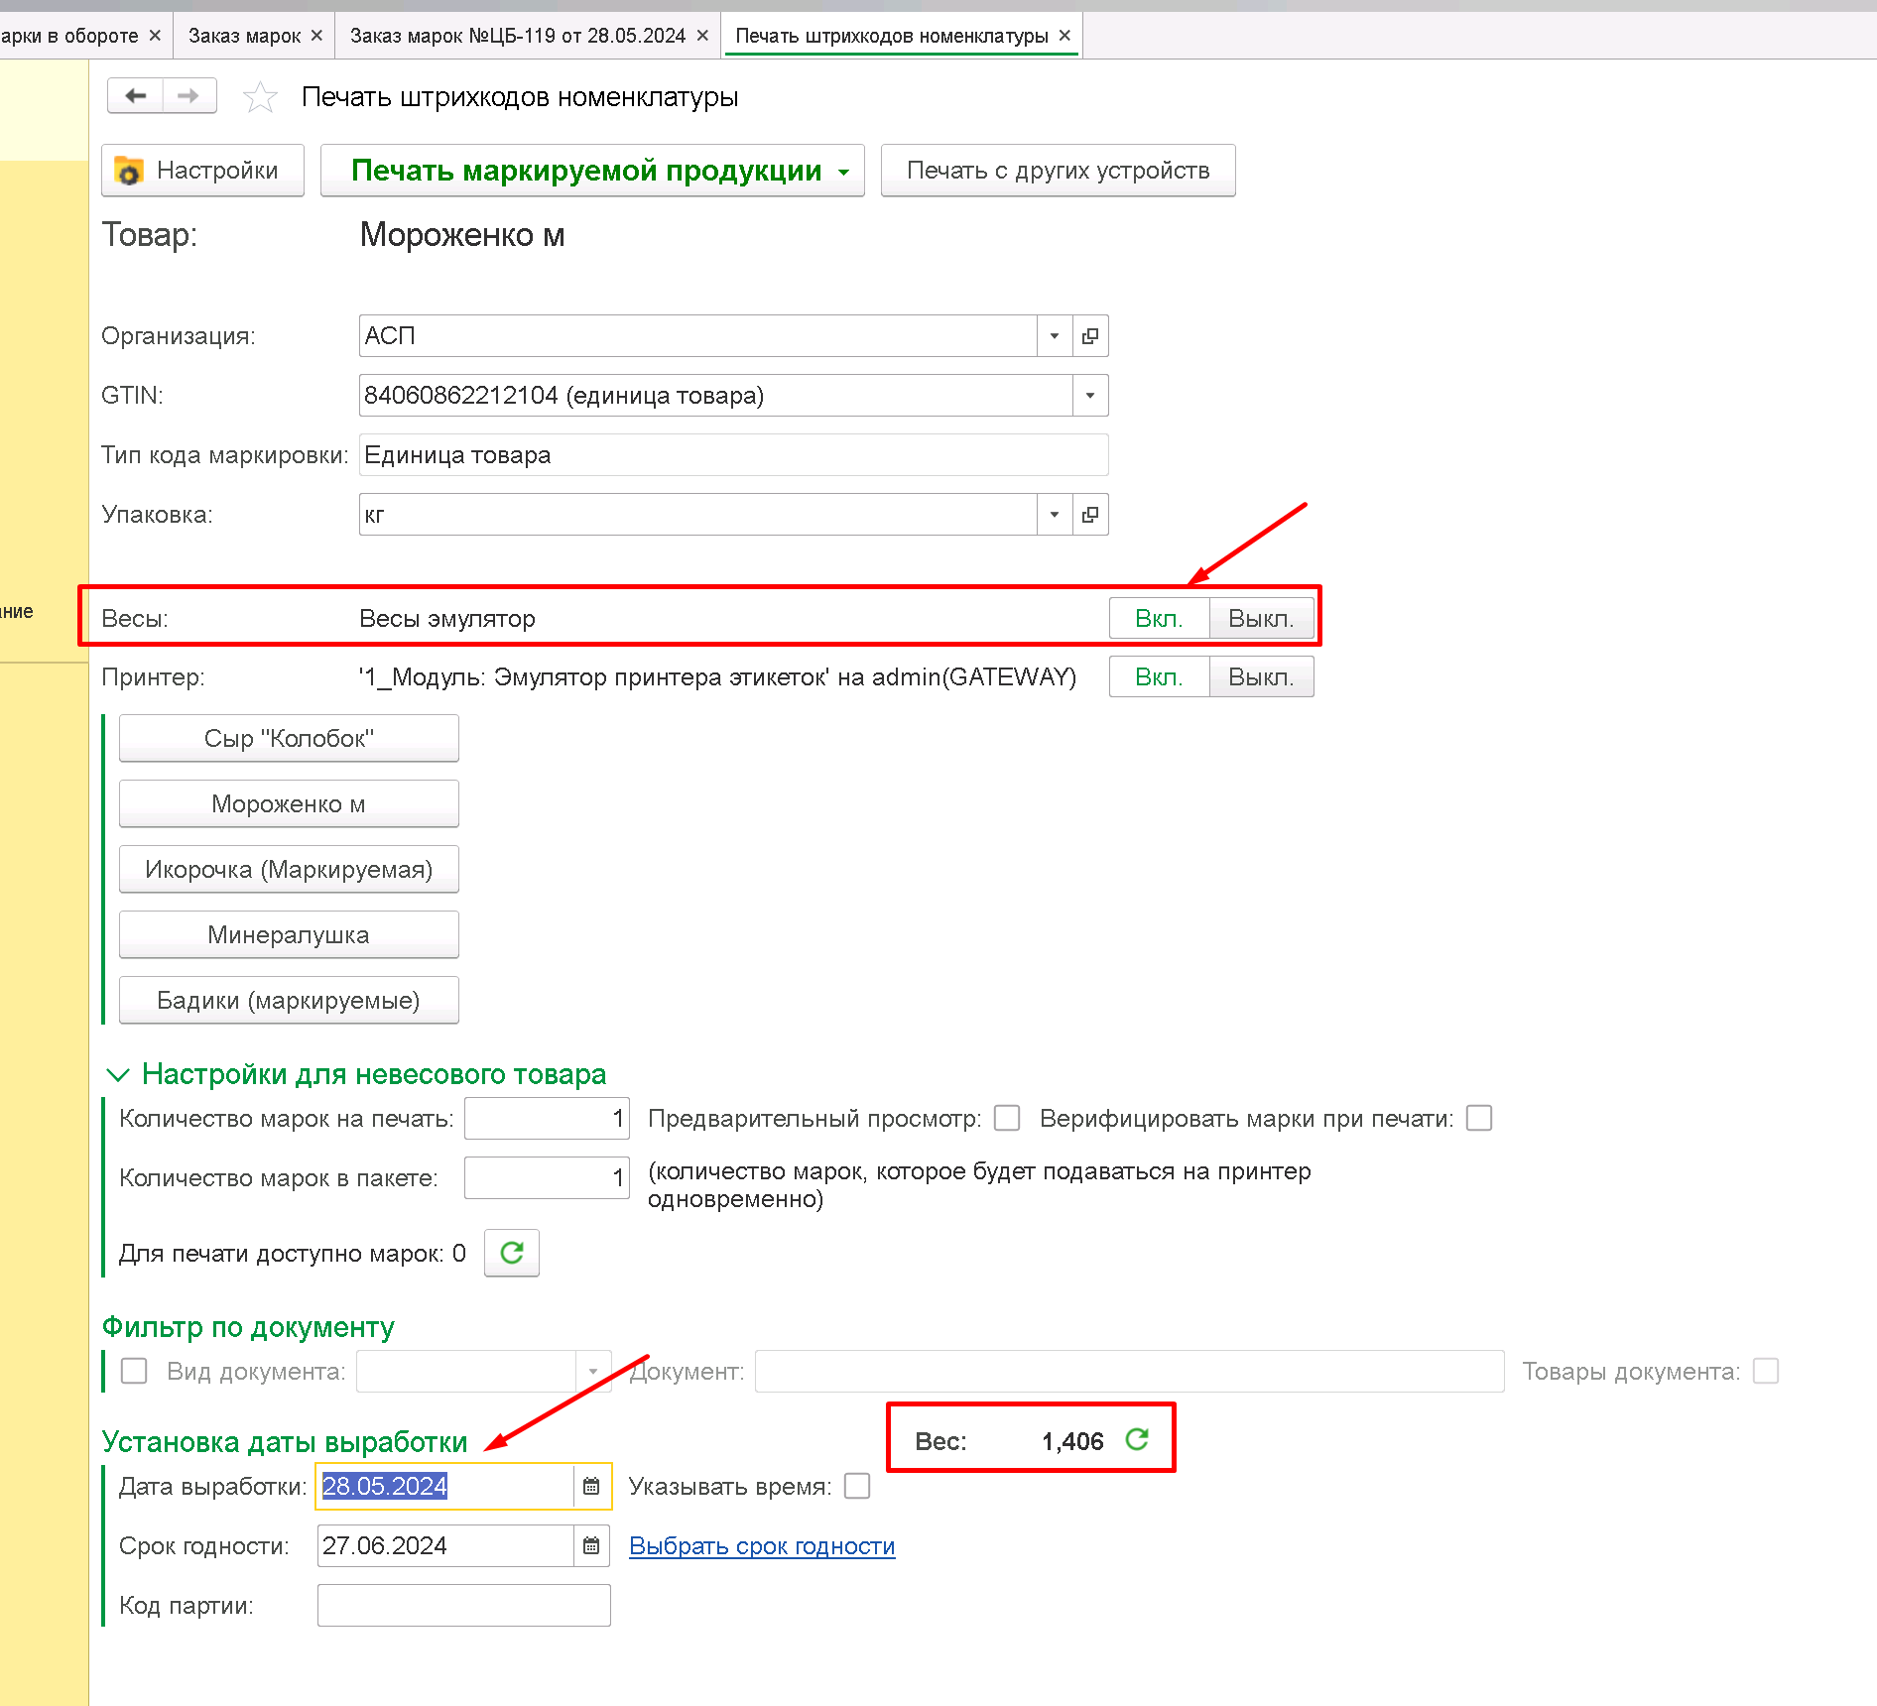Screen dimensions: 1877x1706
Task: Click the Срок годности date field
Action: pyautogui.click(x=445, y=1545)
